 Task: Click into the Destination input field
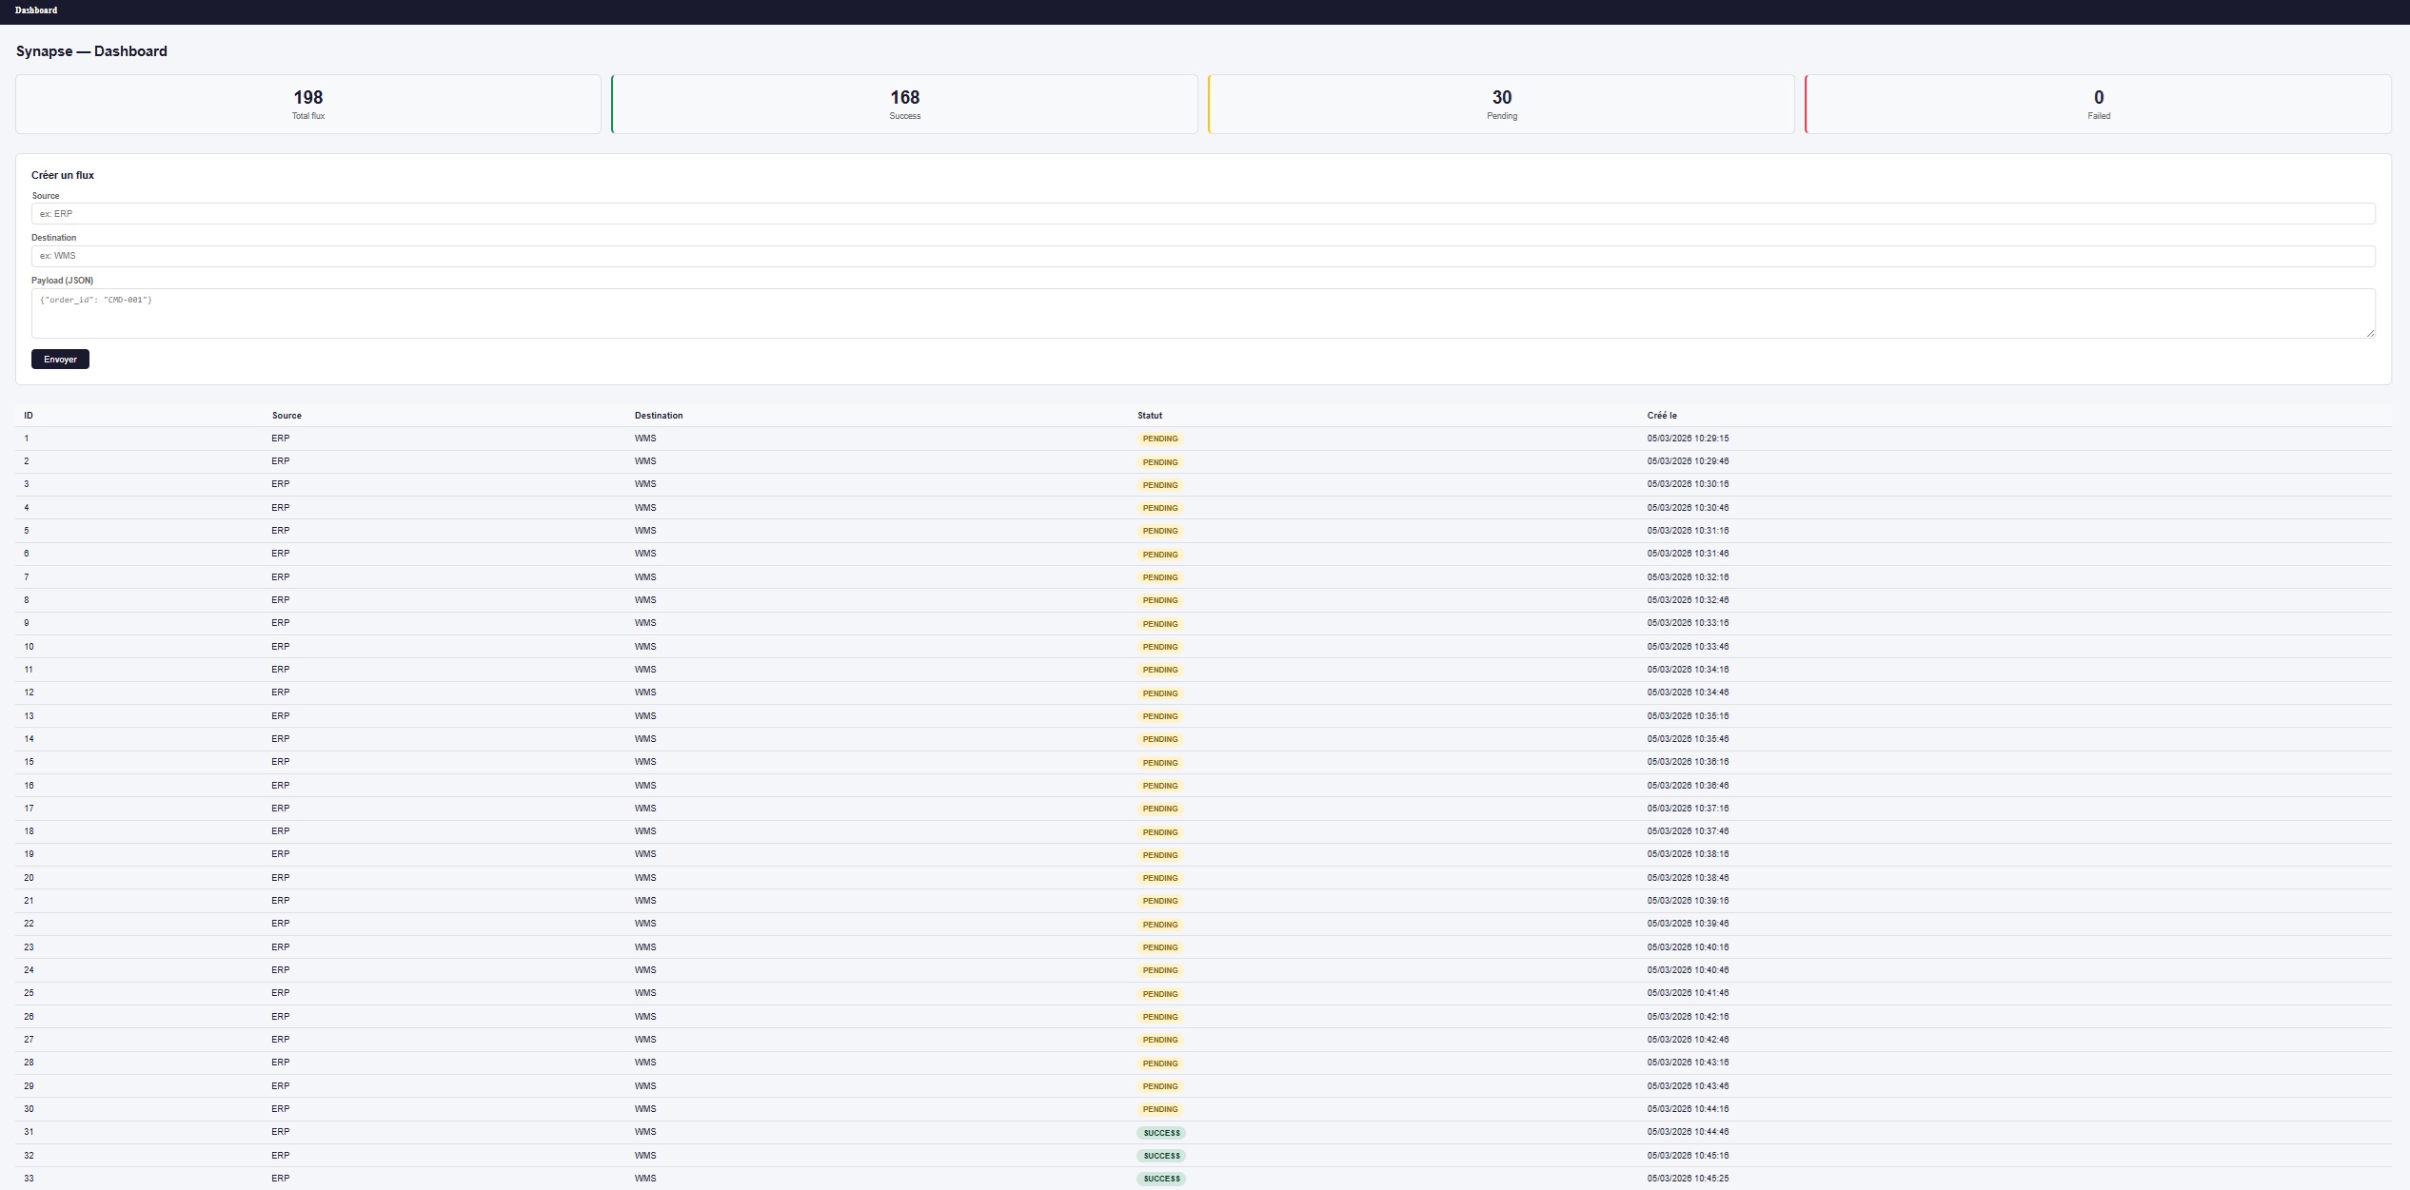tap(1205, 256)
